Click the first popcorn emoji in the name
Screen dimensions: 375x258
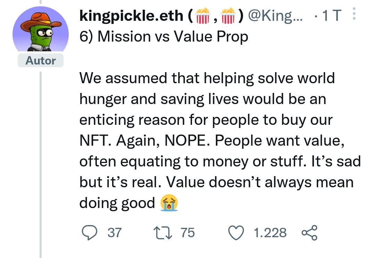203,16
